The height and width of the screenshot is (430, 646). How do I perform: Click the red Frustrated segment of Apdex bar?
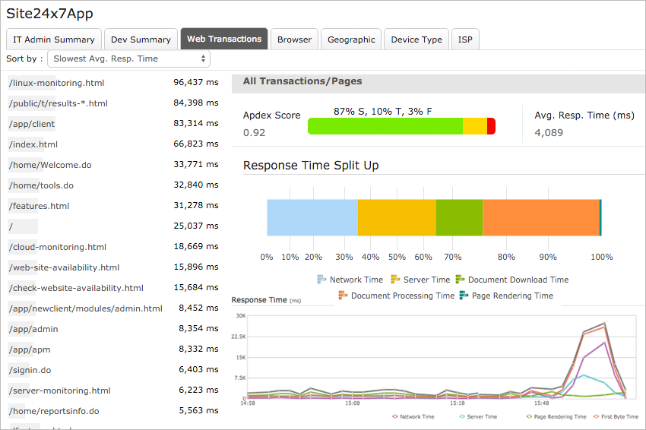[x=492, y=126]
